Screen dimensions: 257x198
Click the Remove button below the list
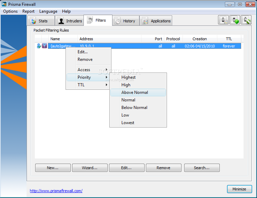164,168
